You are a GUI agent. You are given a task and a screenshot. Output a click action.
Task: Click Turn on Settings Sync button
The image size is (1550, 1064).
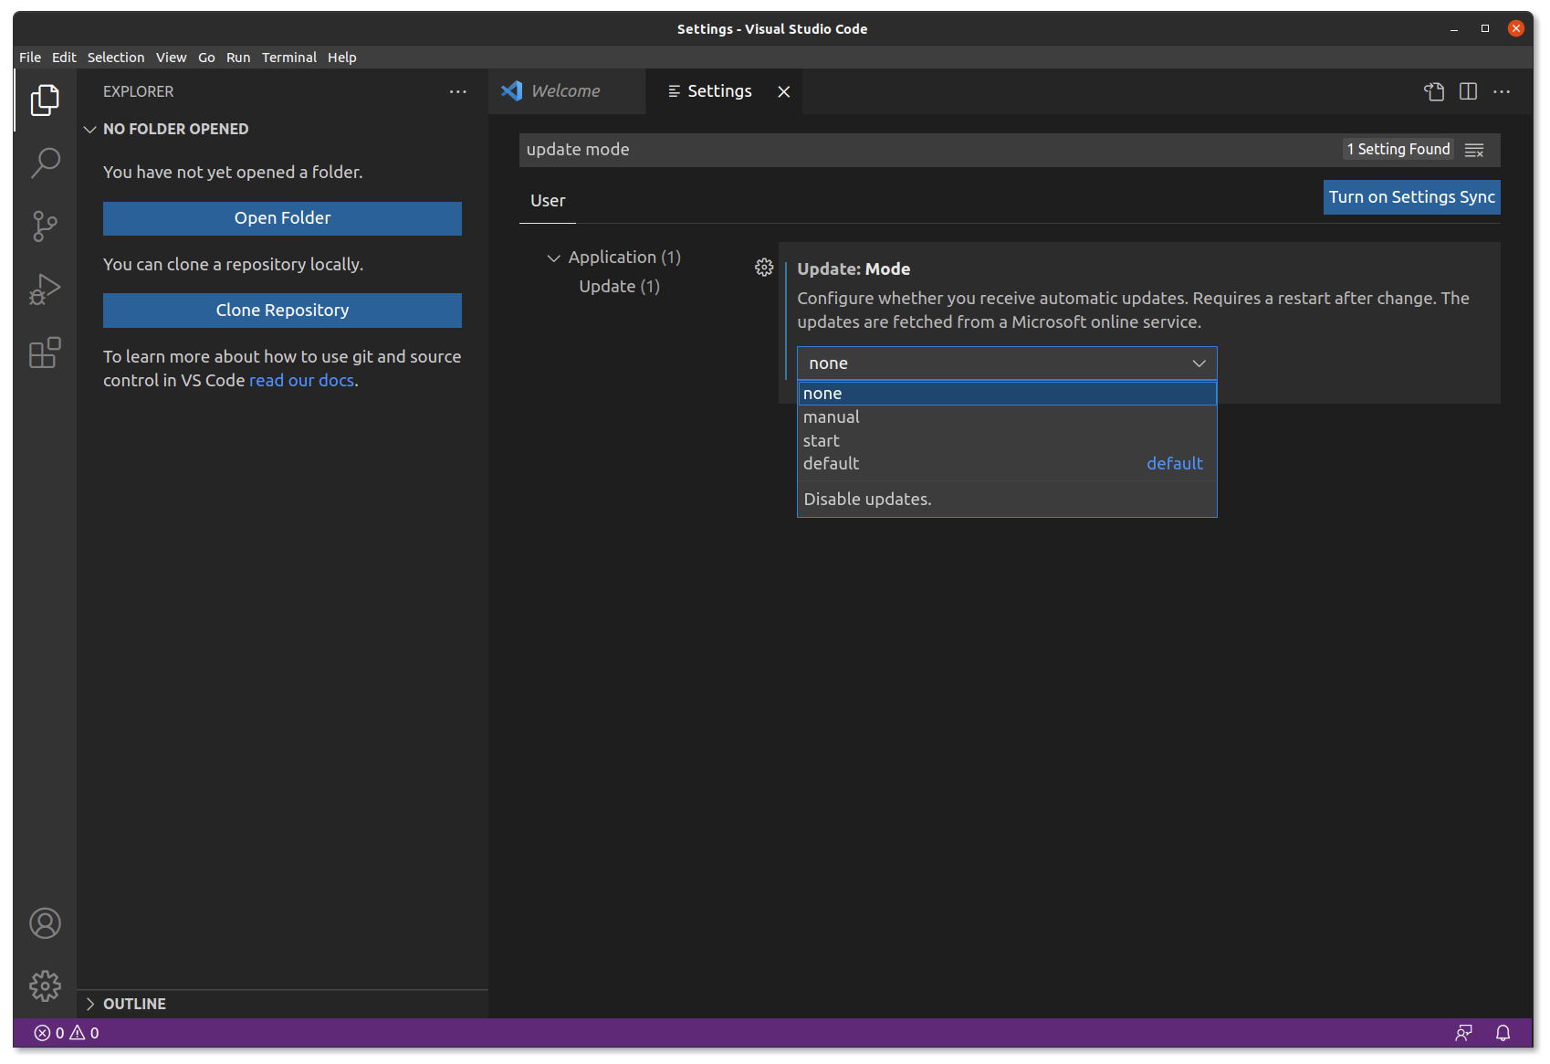click(x=1411, y=197)
